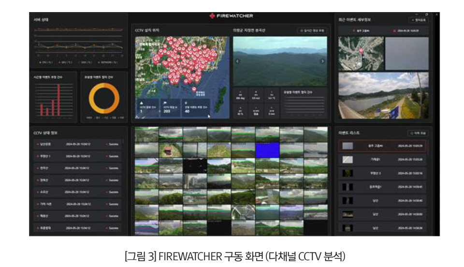Open the solid blue CCTV feed thumbnail
The image size is (464, 267).
tap(267, 149)
